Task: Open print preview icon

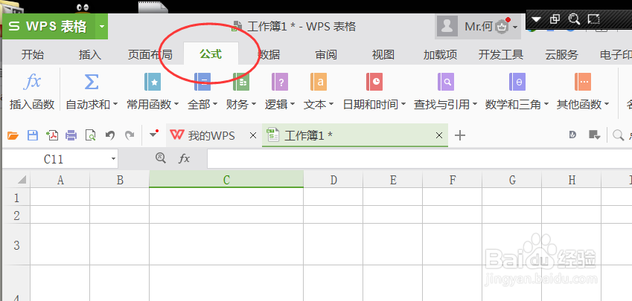Action: click(91, 135)
